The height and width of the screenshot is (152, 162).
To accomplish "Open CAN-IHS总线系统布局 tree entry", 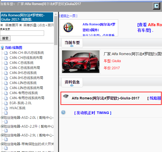I will pyautogui.click(x=26, y=78).
